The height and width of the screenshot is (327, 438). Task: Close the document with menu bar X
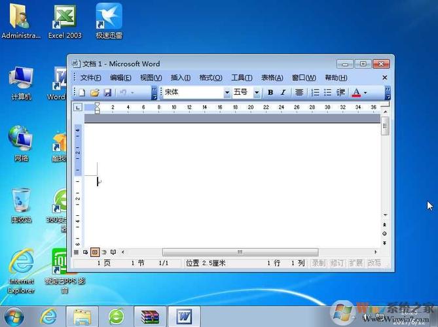[x=385, y=77]
